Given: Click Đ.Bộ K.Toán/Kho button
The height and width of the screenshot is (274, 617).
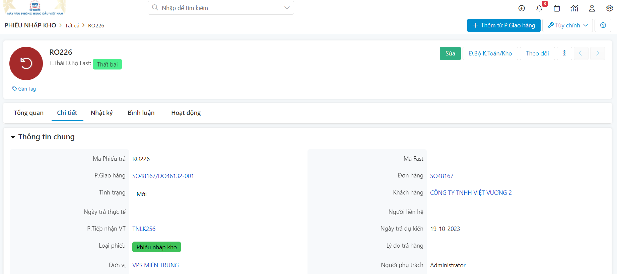Looking at the screenshot, I should [x=490, y=53].
